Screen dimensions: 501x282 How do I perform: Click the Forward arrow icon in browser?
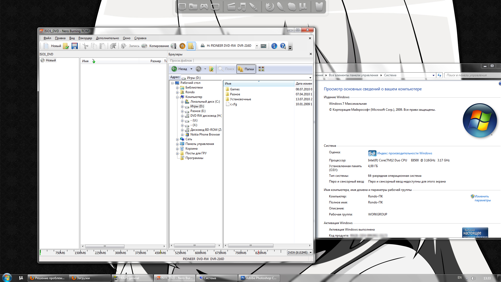coord(199,69)
